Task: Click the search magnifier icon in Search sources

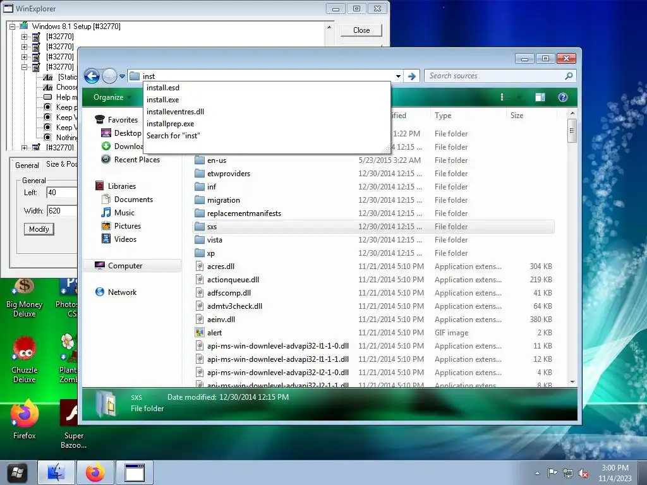Action: click(x=569, y=76)
